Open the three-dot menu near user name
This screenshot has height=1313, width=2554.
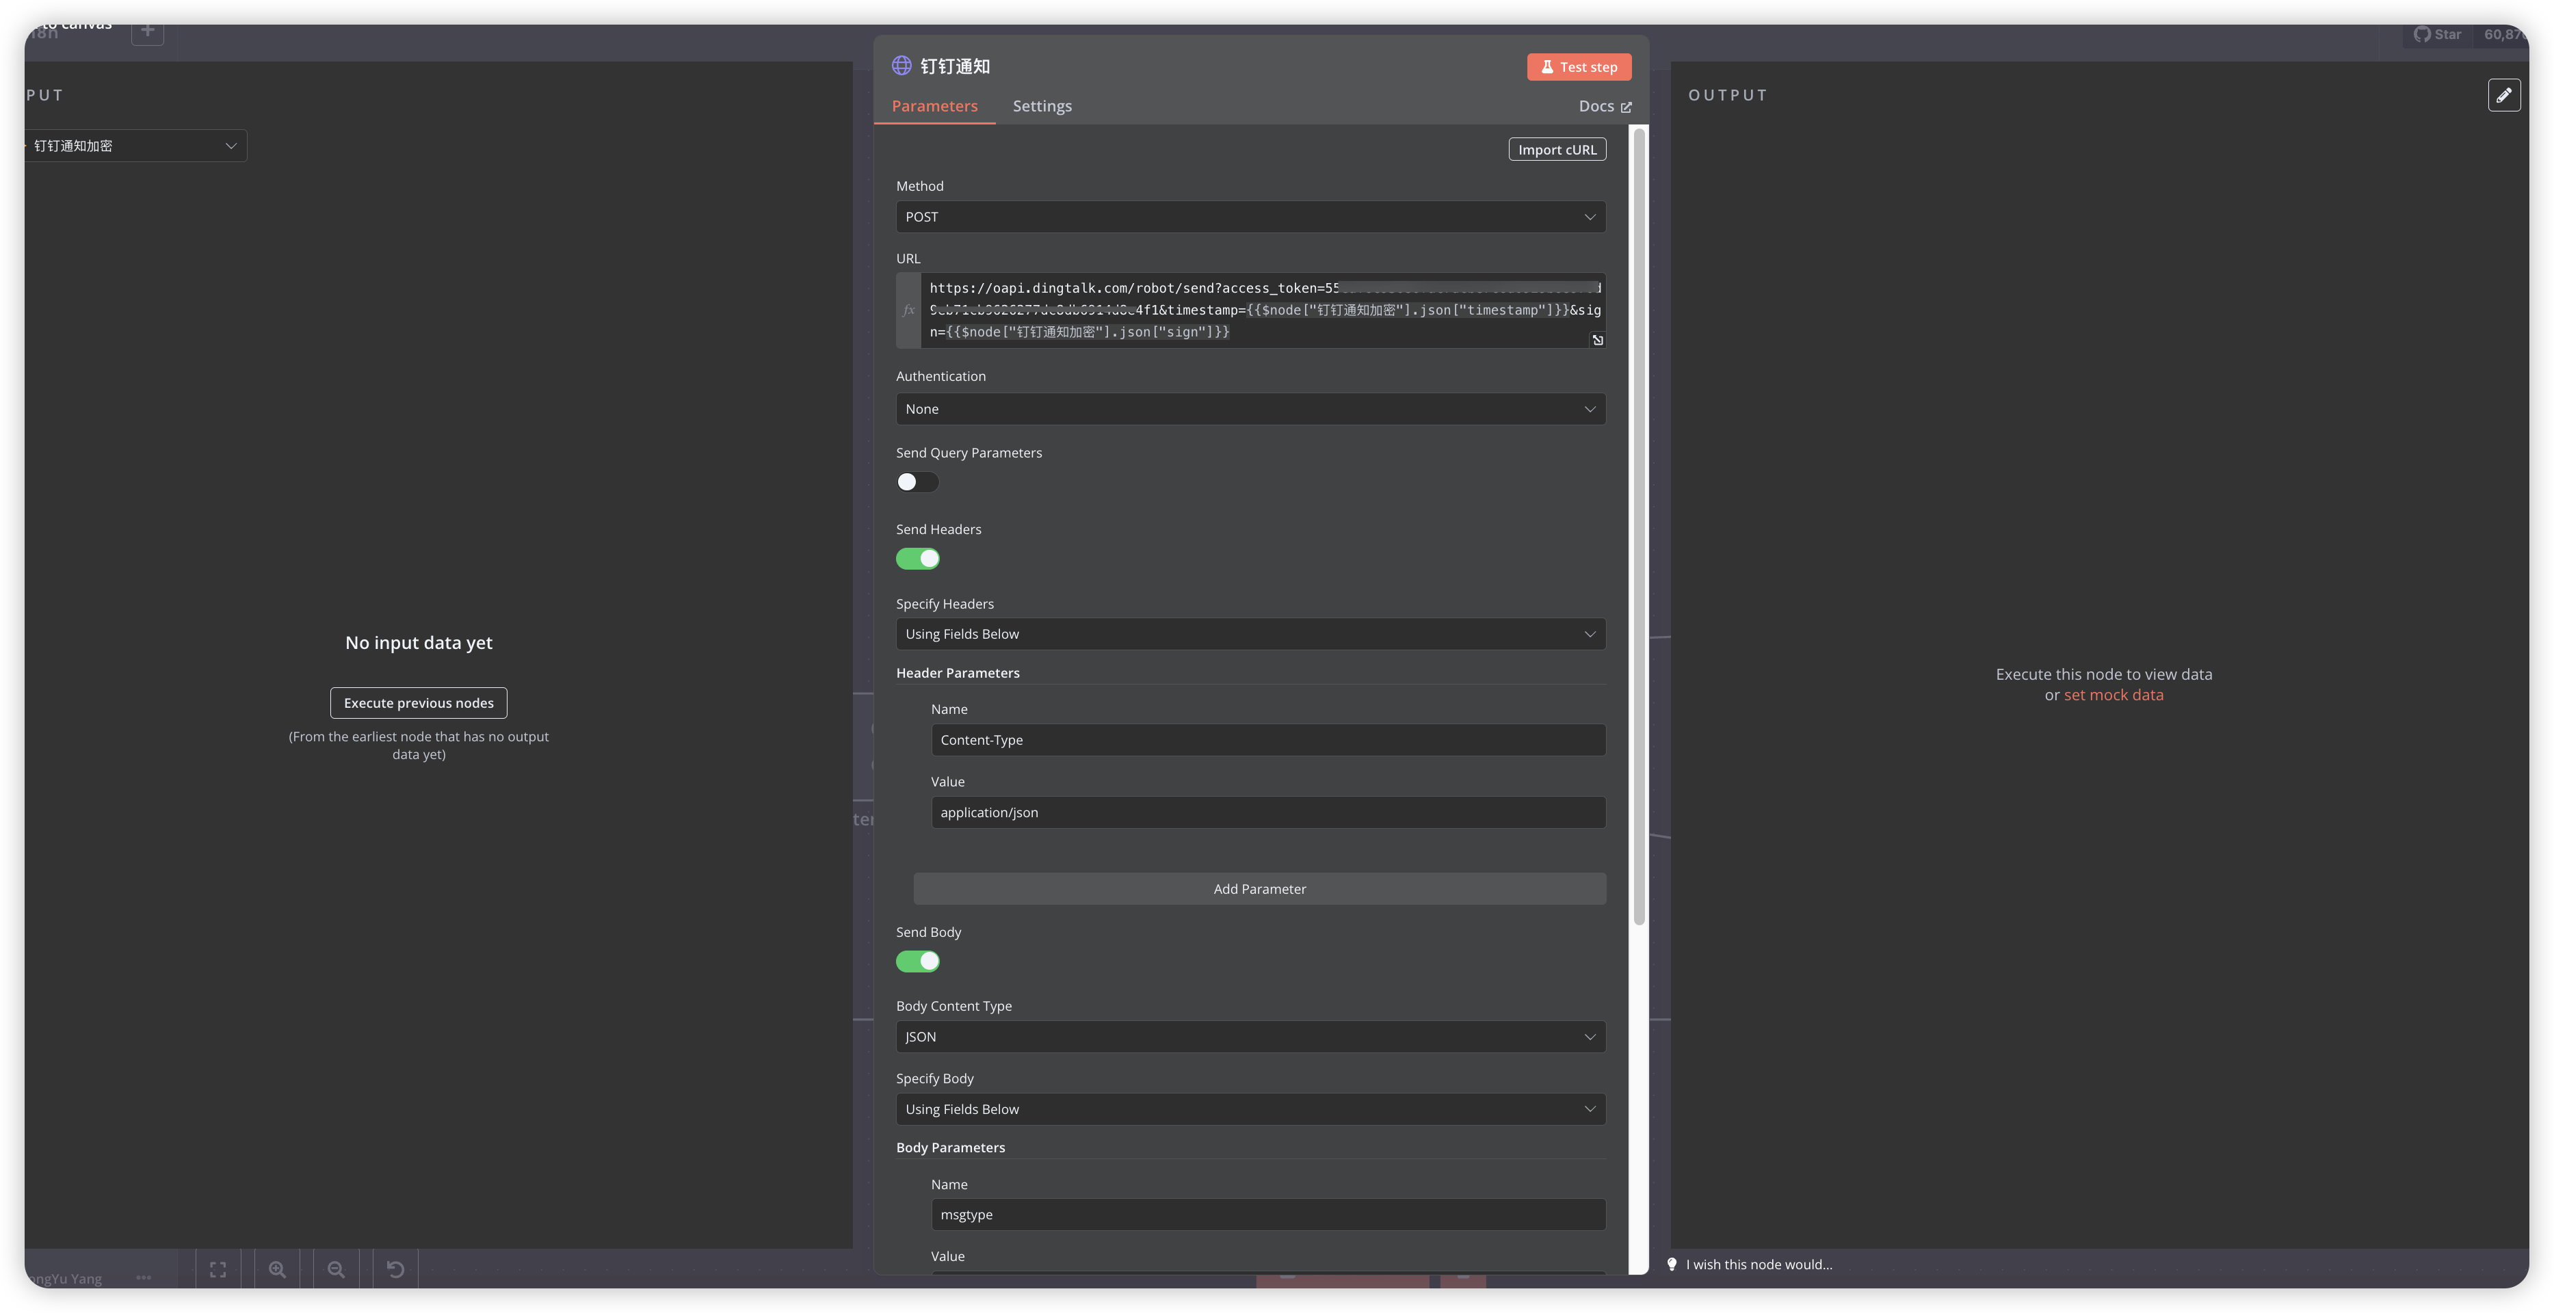[x=144, y=1277]
